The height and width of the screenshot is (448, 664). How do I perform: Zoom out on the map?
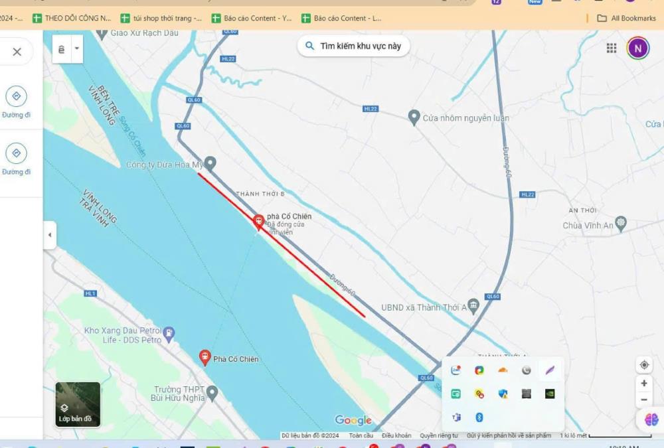(x=644, y=400)
